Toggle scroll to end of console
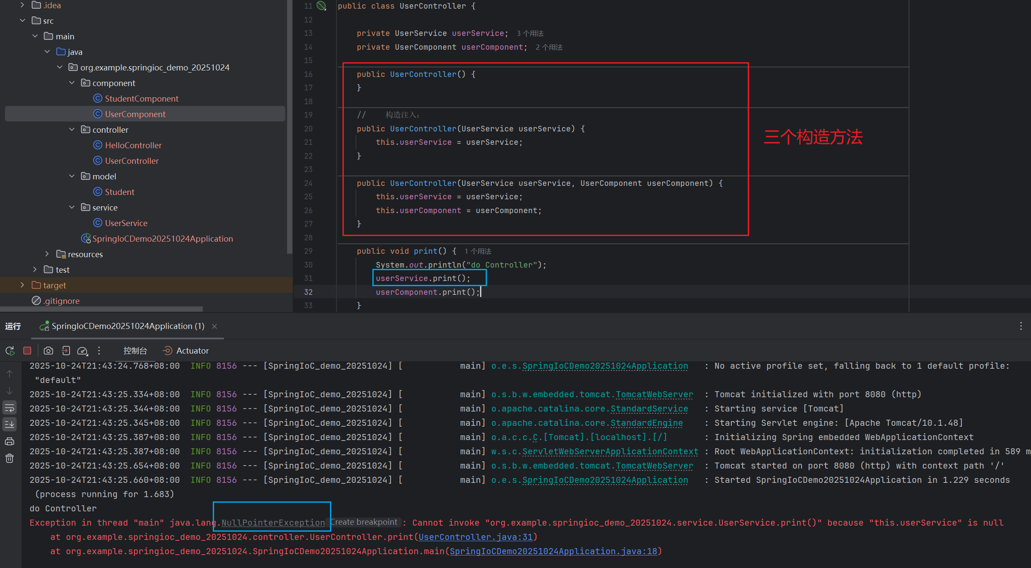Screen dimensions: 1031x568 point(10,424)
